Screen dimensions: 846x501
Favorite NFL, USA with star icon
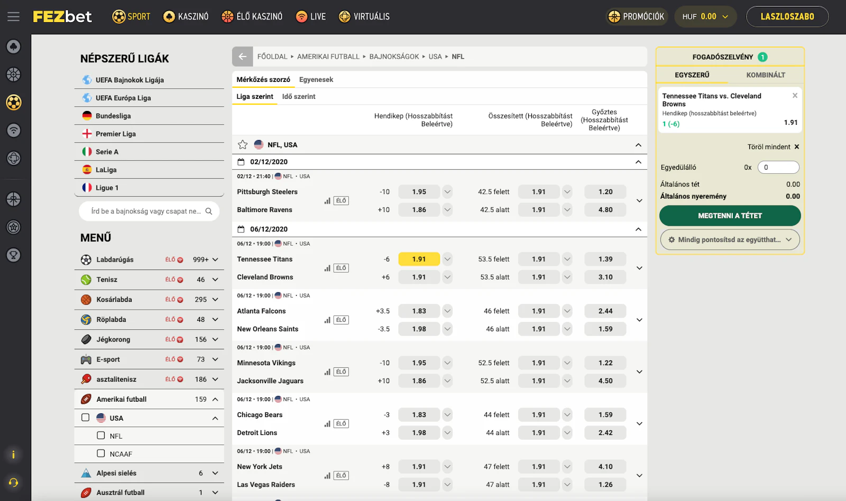pyautogui.click(x=243, y=145)
